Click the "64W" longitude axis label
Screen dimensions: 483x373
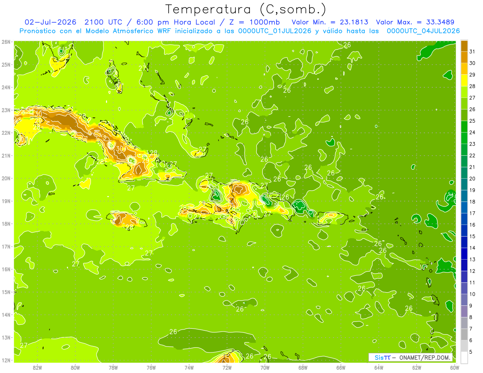(379, 367)
